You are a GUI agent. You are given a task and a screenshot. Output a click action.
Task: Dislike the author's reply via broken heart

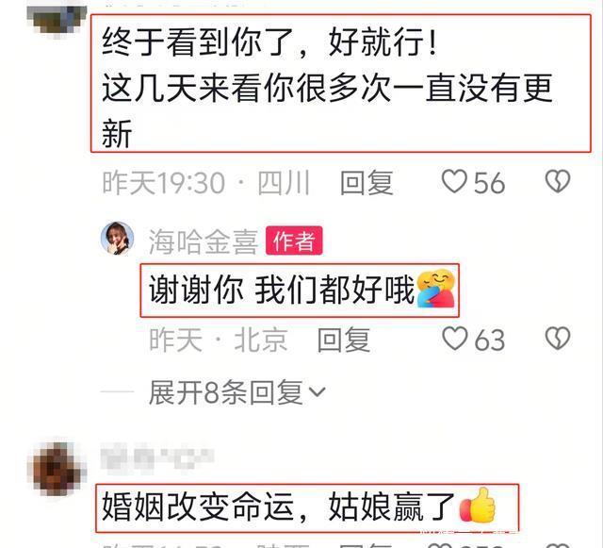[x=558, y=339]
